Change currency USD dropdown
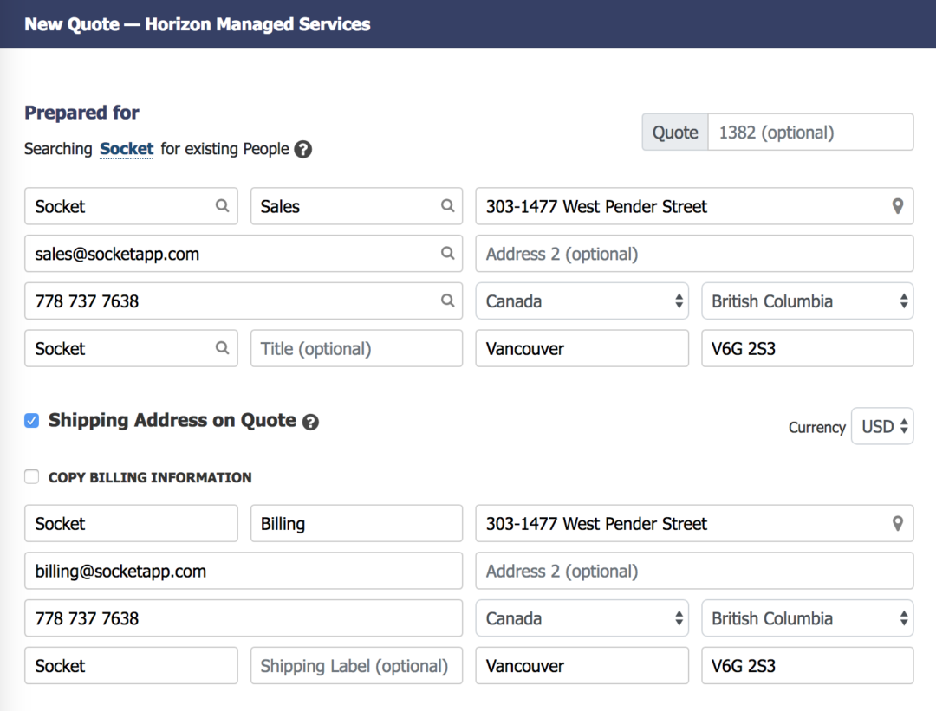 pos(883,426)
